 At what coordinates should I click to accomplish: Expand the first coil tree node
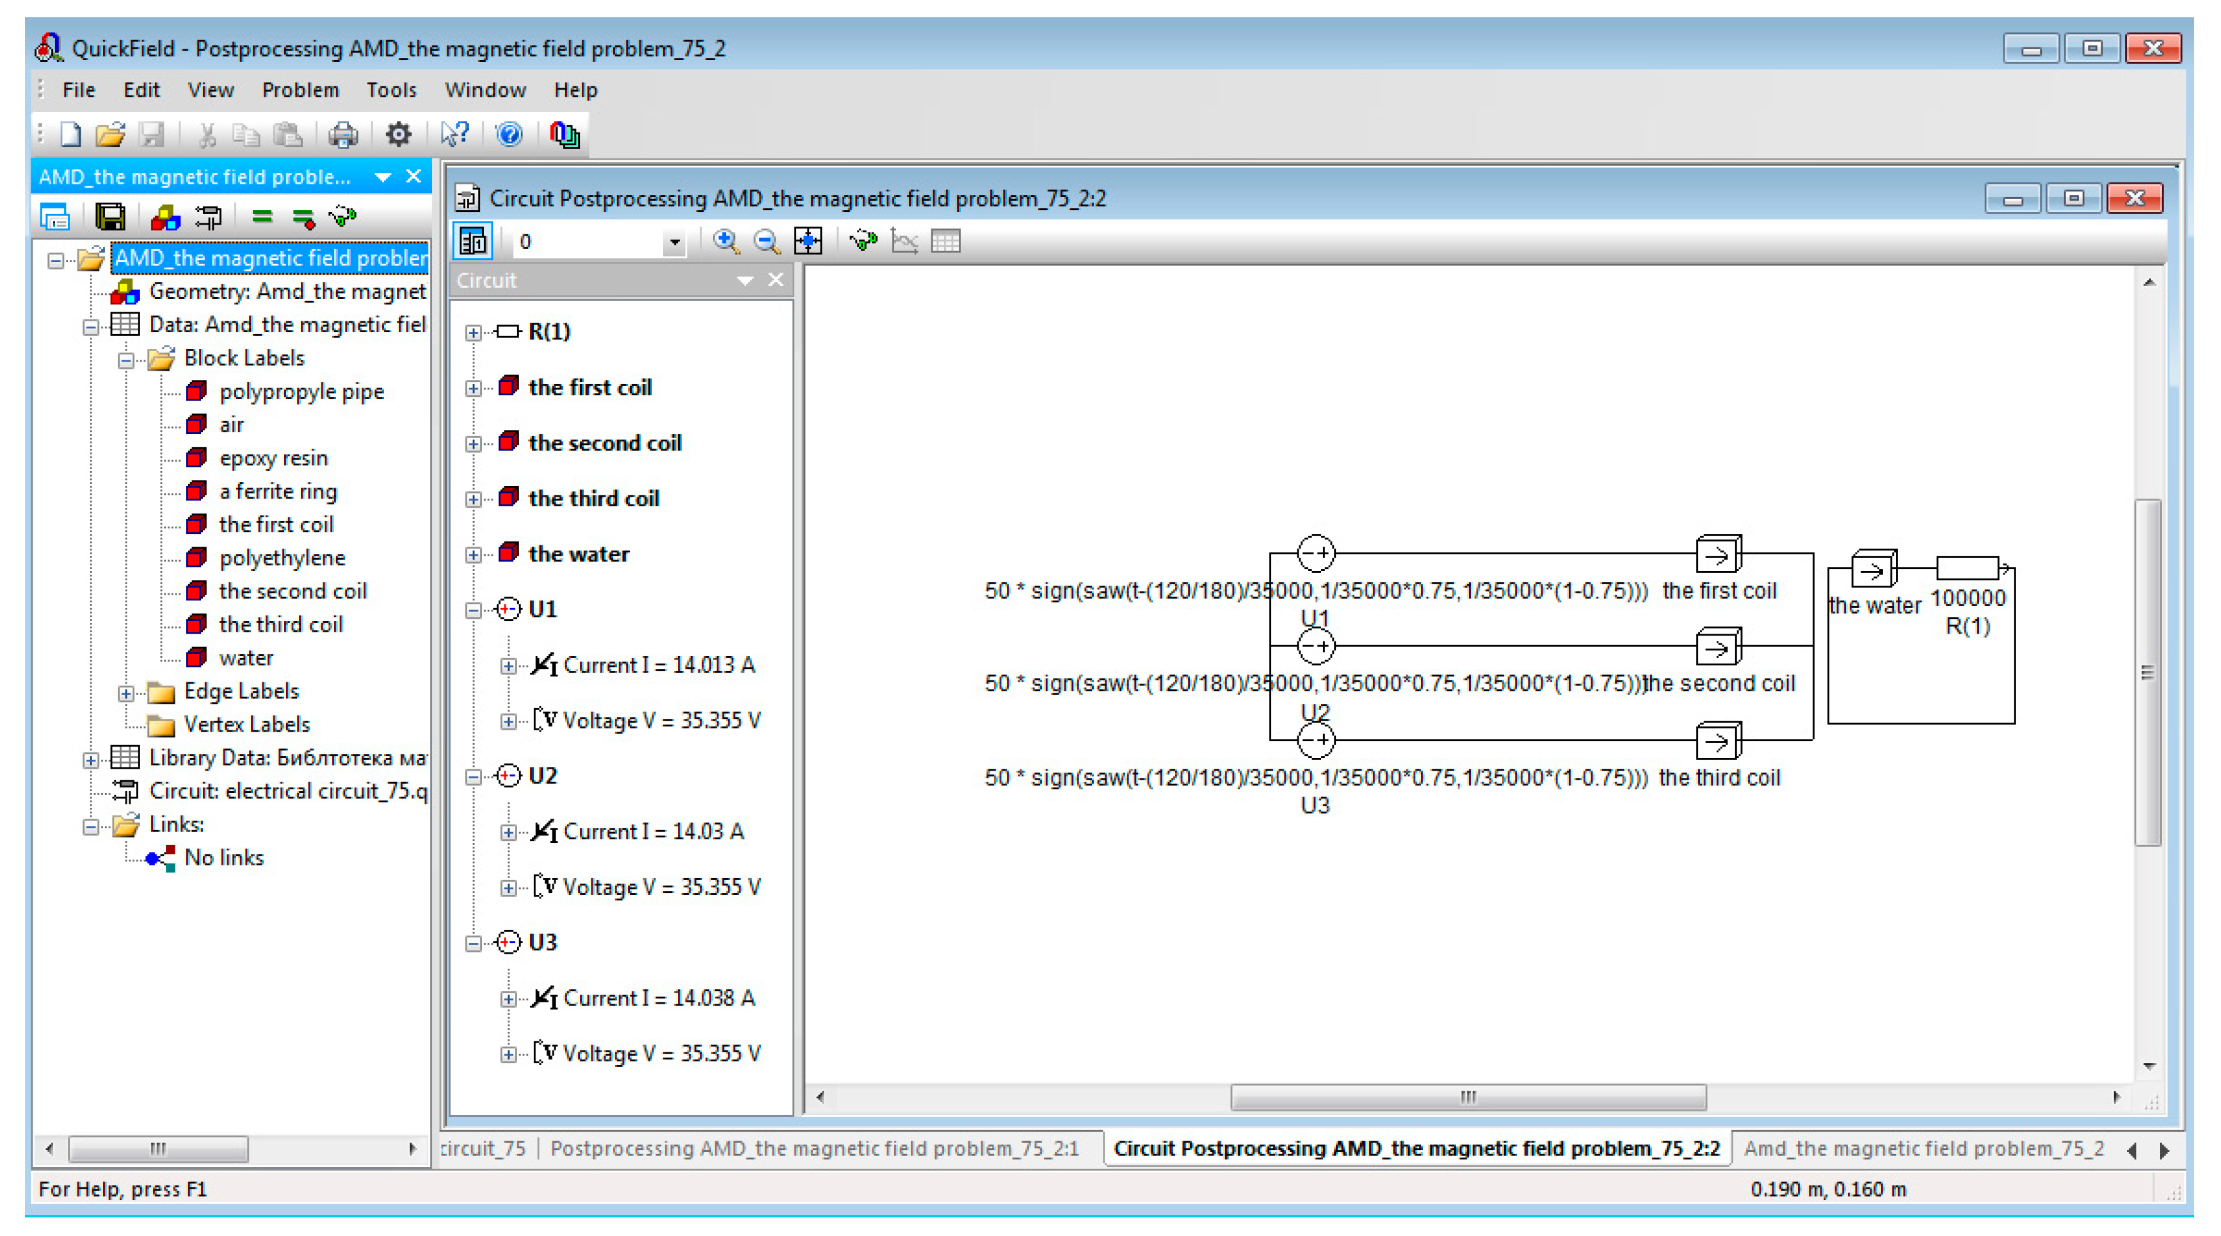tap(474, 389)
